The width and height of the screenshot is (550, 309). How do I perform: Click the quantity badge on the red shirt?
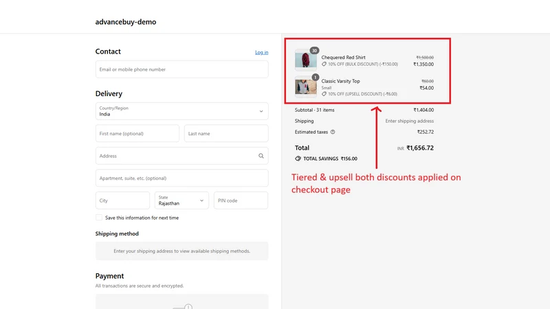[314, 50]
